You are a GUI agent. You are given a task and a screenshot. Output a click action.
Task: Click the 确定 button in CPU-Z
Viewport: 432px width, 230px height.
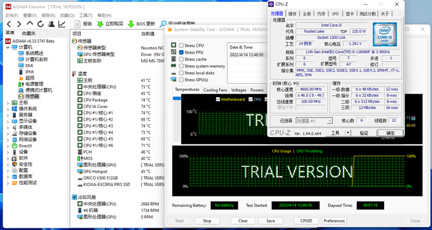tap(390, 133)
